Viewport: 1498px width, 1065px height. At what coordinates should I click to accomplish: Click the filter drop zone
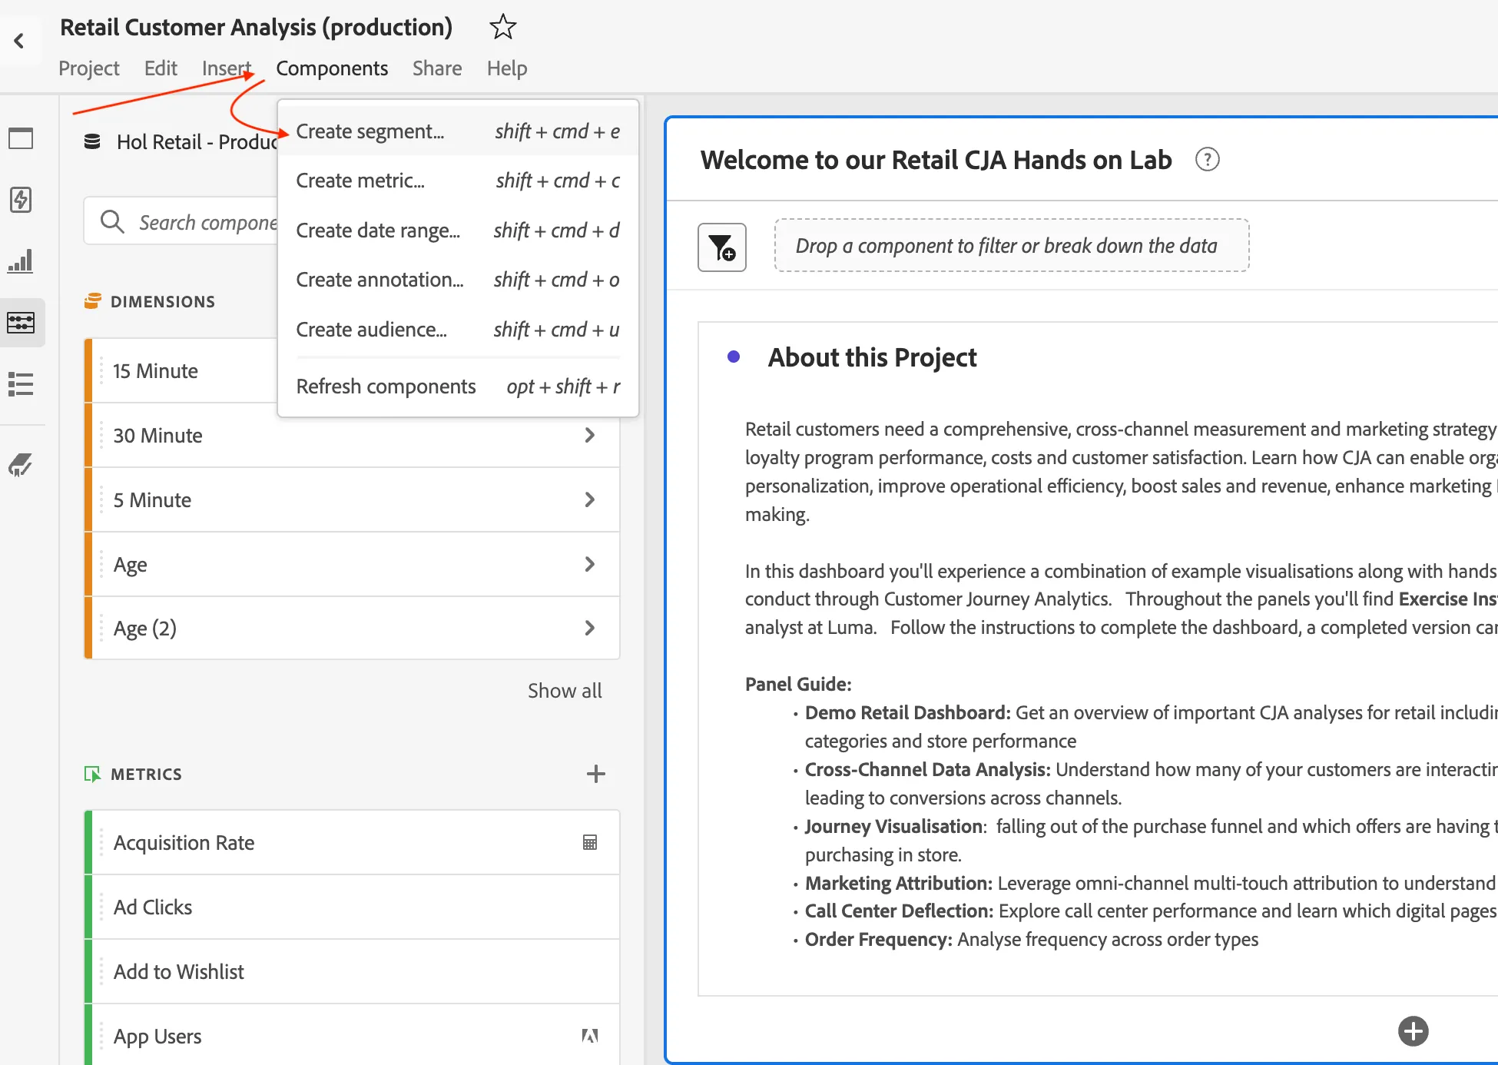(x=1012, y=246)
